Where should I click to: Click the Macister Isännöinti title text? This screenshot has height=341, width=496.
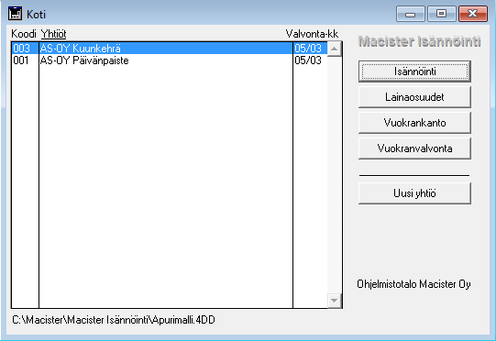[420, 41]
